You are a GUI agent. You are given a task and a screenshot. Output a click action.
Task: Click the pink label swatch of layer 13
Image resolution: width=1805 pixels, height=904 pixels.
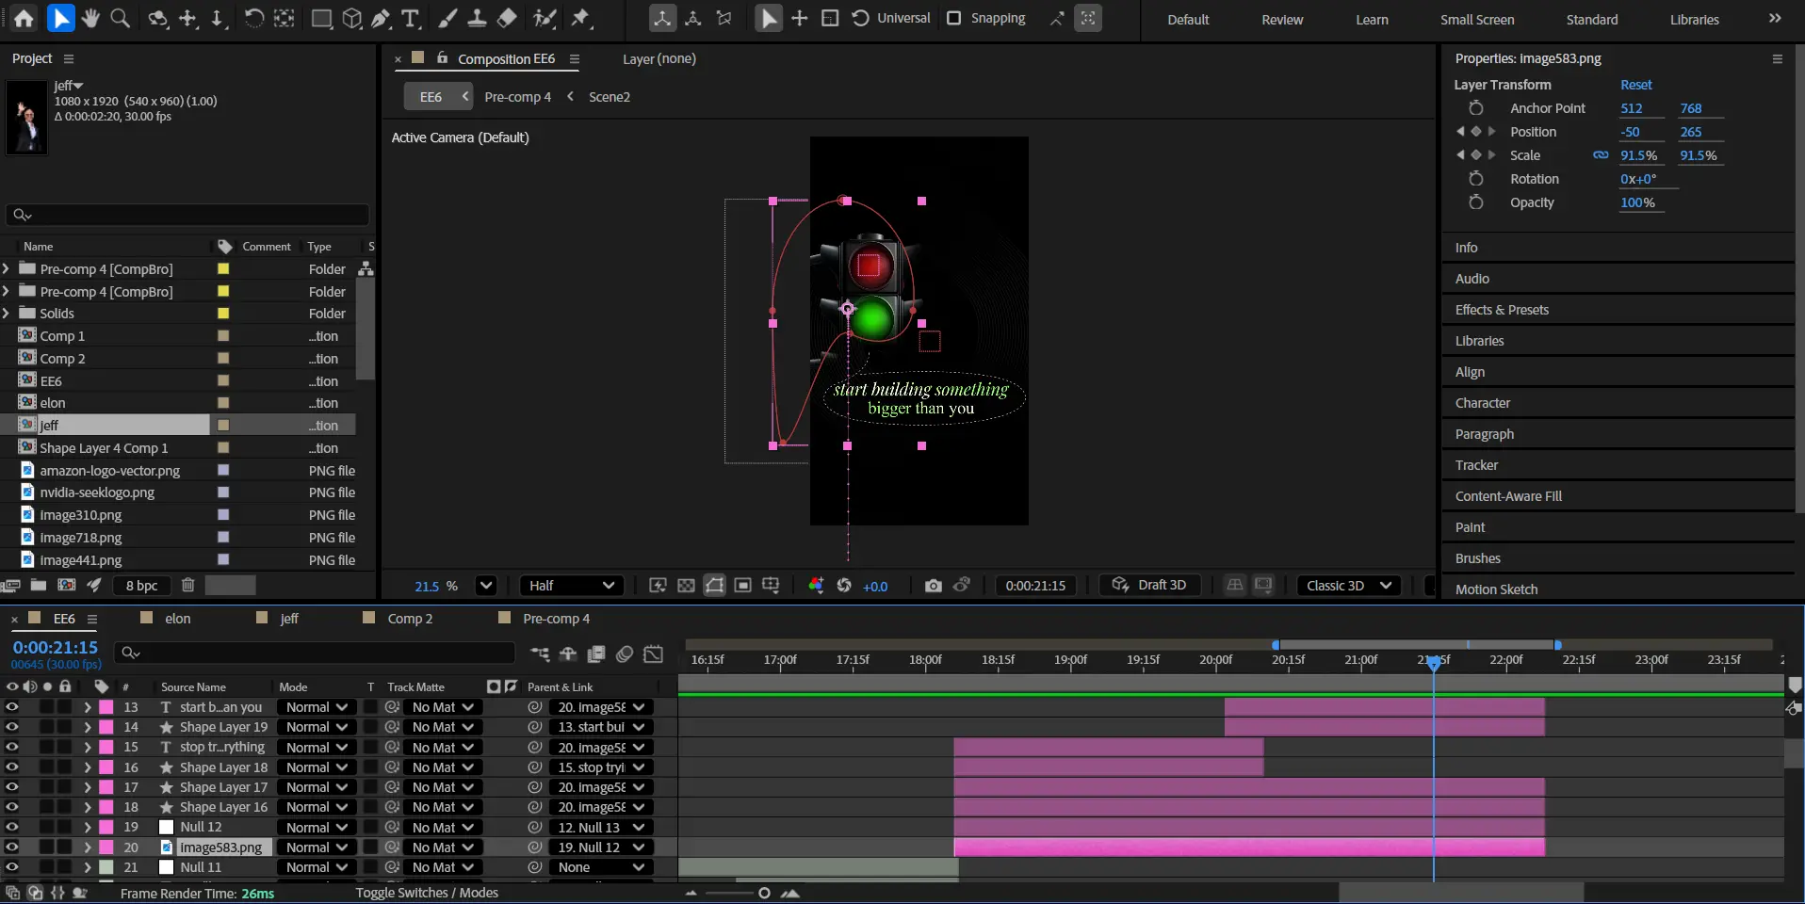(x=106, y=707)
